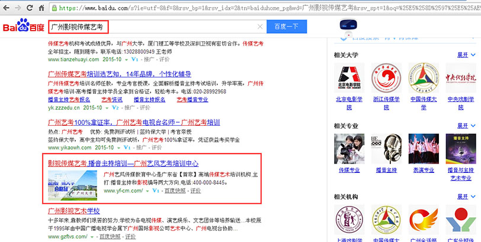Open dropdown arrow beside www.tianzehuayi.com

[126, 60]
